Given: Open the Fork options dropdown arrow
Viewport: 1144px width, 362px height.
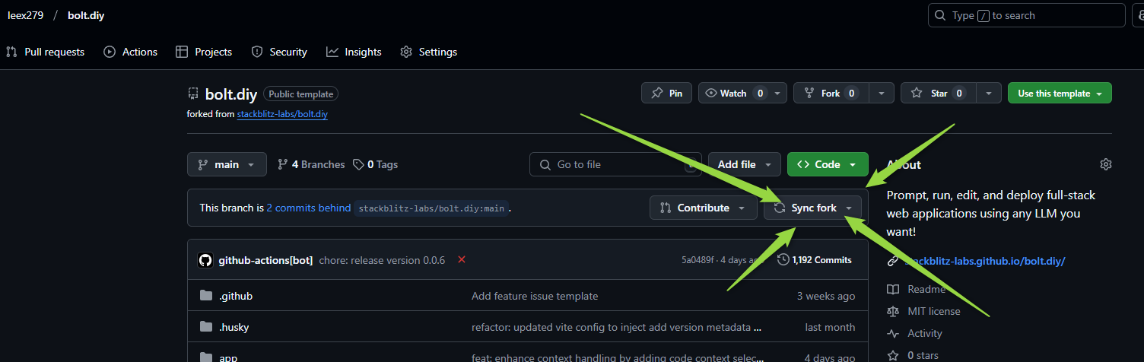Looking at the screenshot, I should [x=882, y=93].
